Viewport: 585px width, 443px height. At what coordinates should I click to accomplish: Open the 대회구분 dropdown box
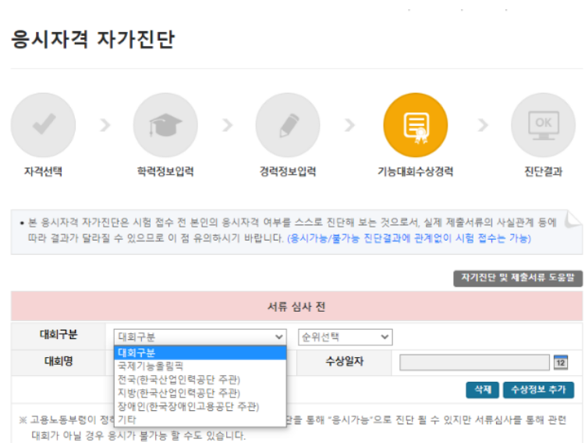click(x=200, y=338)
